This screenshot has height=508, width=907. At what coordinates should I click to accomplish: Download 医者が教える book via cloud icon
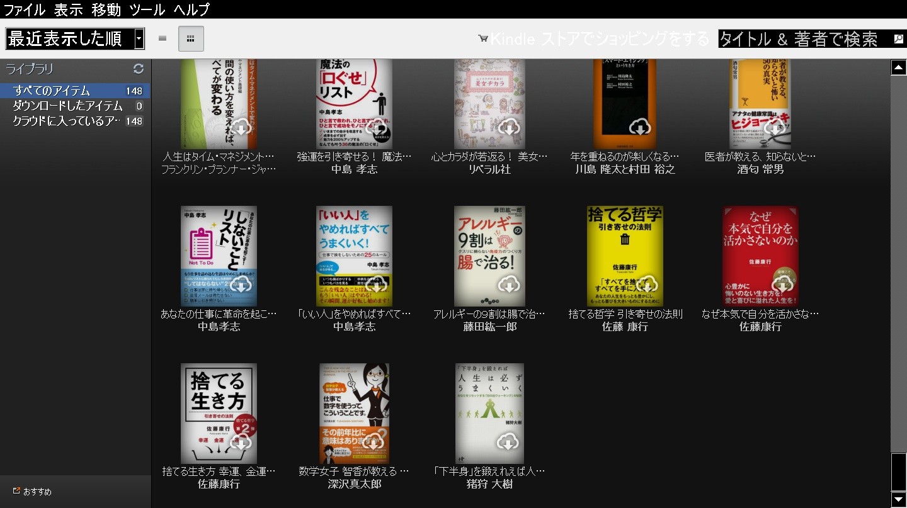point(775,127)
